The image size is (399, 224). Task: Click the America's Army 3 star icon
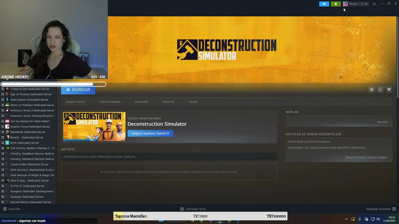7,110
